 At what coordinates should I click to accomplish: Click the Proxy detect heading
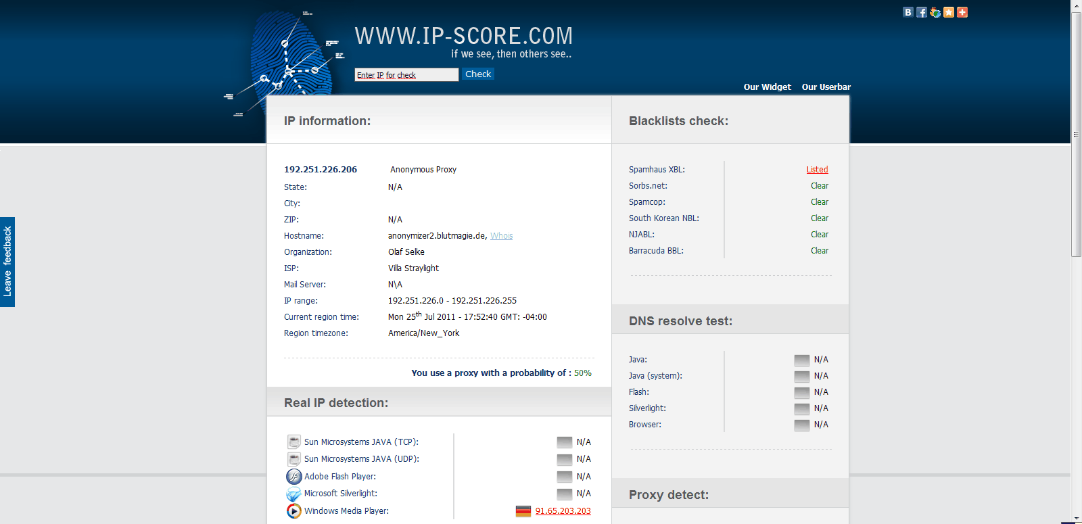tap(669, 495)
